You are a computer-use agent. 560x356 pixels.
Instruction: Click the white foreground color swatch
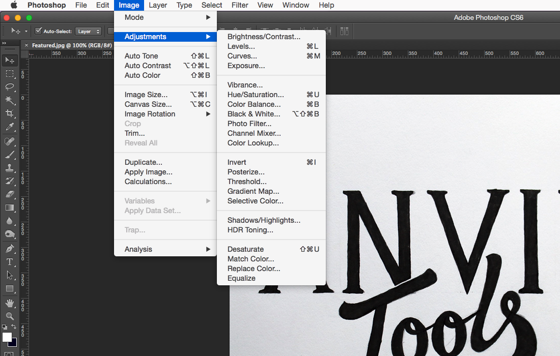(7, 337)
